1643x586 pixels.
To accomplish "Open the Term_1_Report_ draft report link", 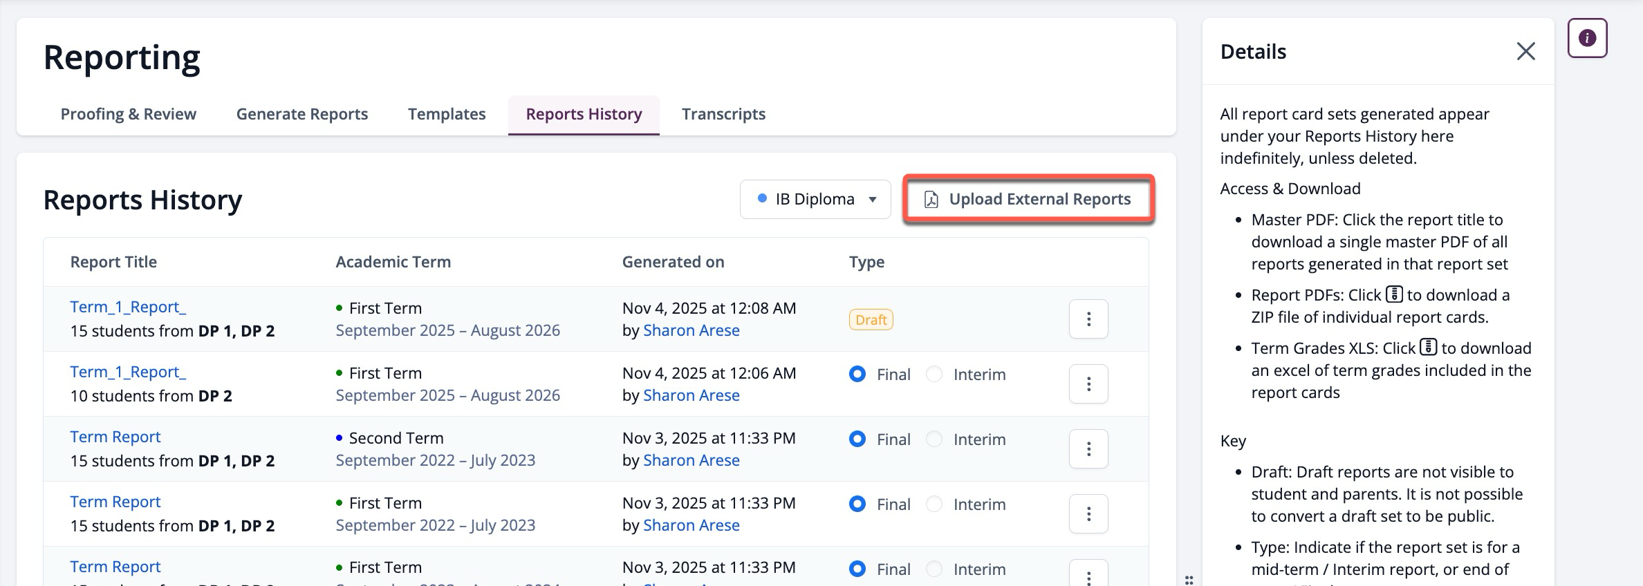I will pyautogui.click(x=128, y=307).
